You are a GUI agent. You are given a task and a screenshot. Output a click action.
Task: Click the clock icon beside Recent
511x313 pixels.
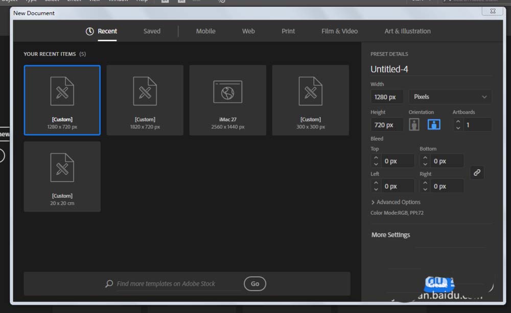89,31
